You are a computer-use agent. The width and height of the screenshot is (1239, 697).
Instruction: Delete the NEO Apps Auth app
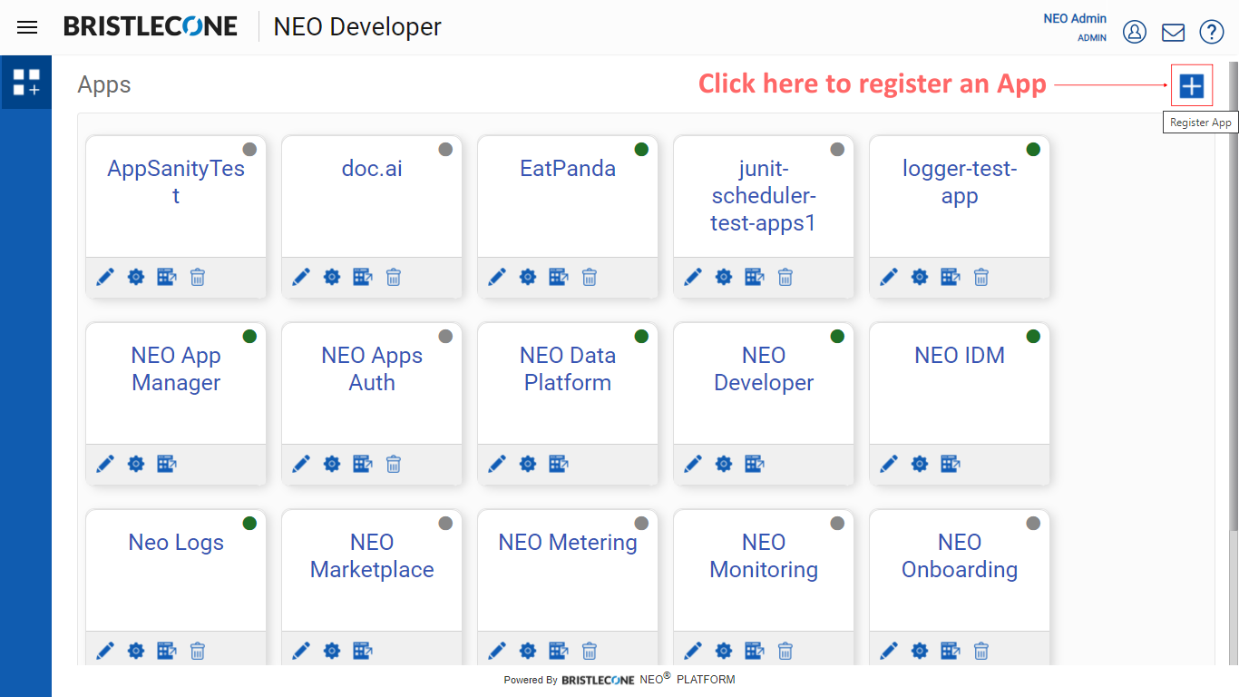click(394, 464)
